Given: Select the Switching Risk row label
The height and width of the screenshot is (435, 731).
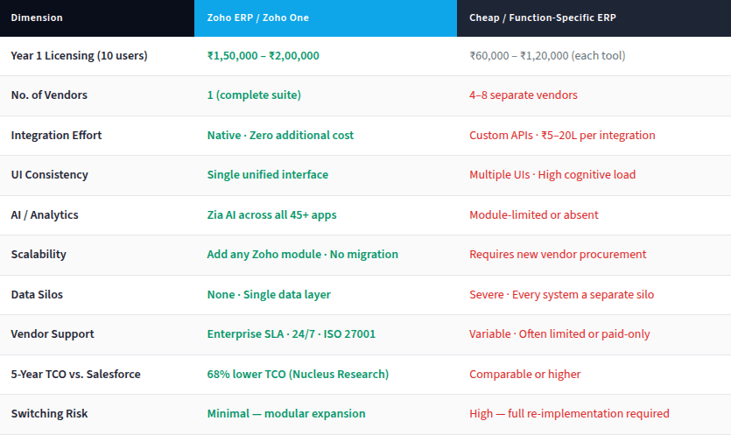Looking at the screenshot, I should click(x=49, y=413).
